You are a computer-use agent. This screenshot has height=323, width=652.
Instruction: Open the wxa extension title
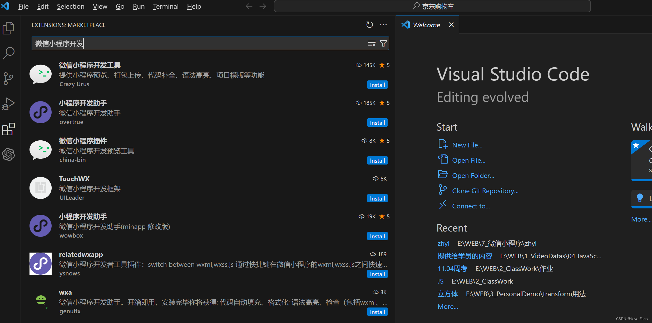pos(65,292)
